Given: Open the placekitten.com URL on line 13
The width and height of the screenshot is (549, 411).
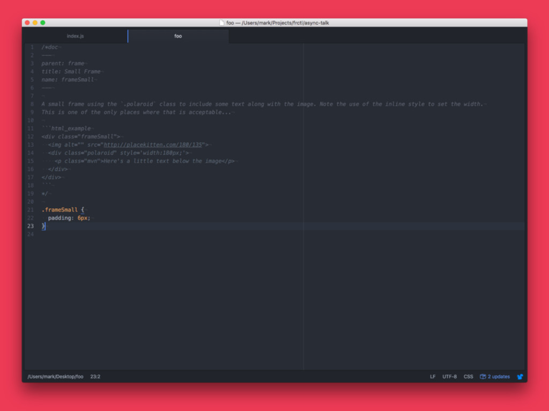Looking at the screenshot, I should point(153,144).
